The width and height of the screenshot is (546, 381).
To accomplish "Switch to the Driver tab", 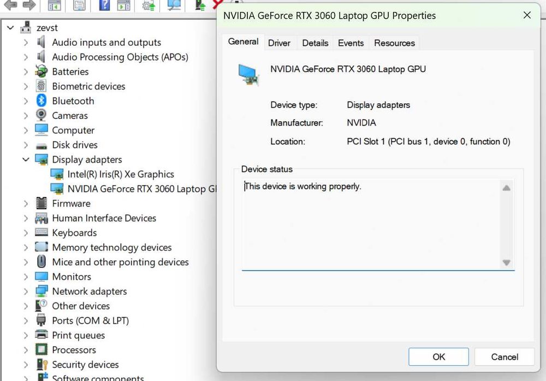I will click(x=280, y=43).
